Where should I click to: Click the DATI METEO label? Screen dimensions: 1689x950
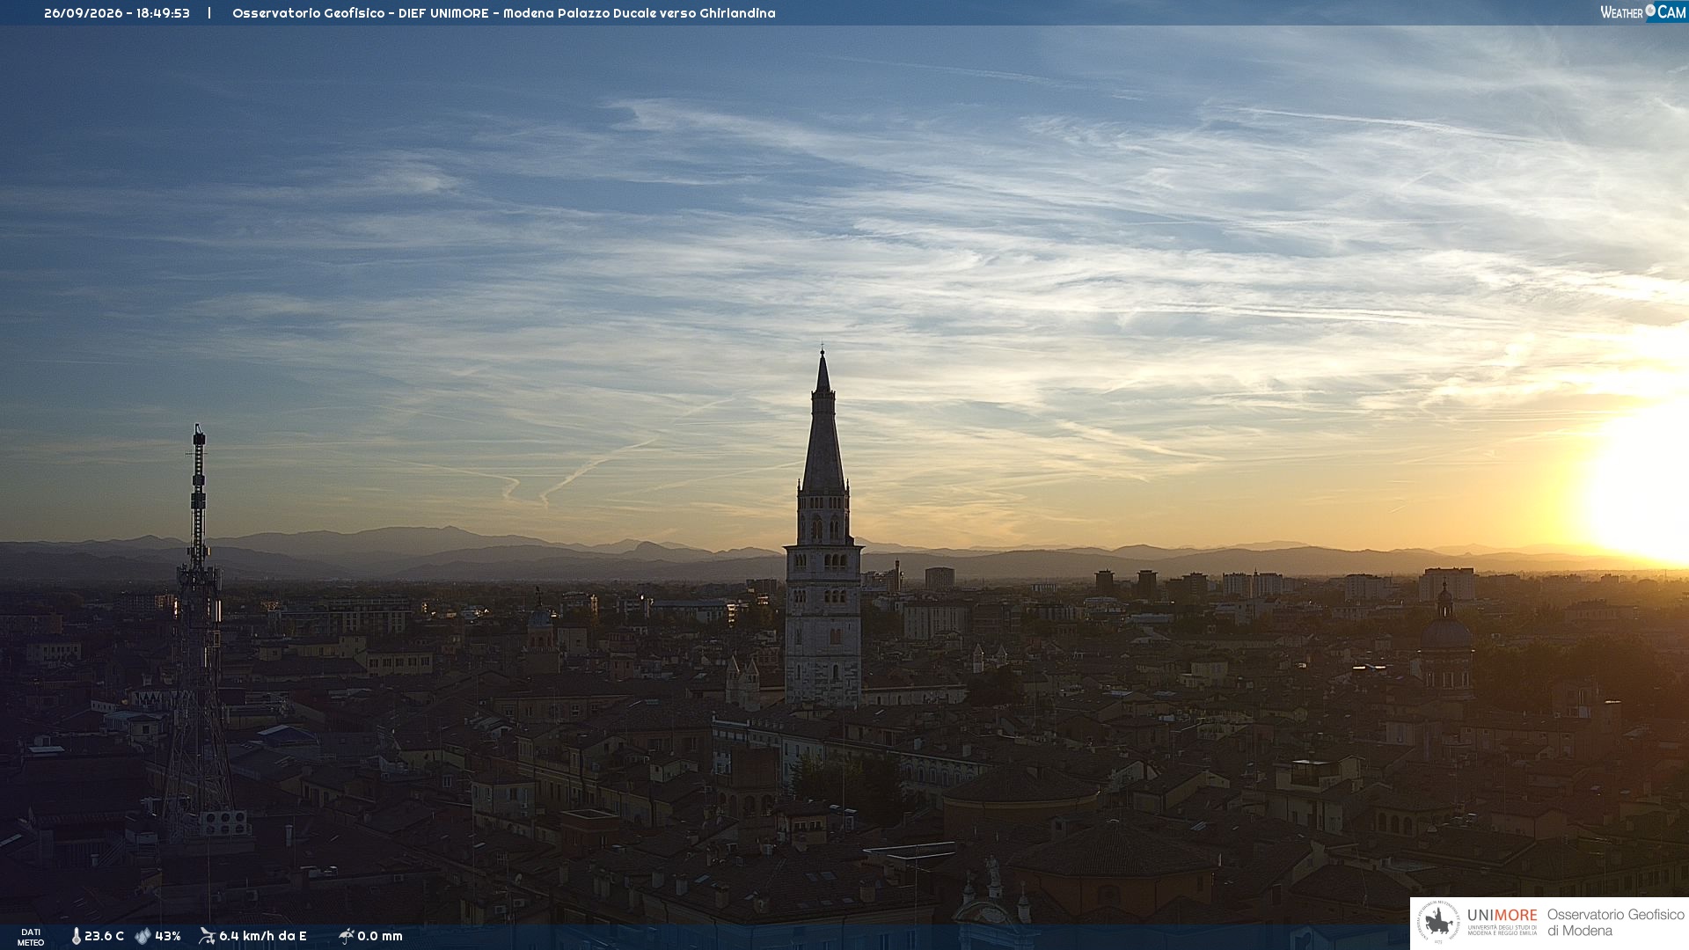point(31,937)
